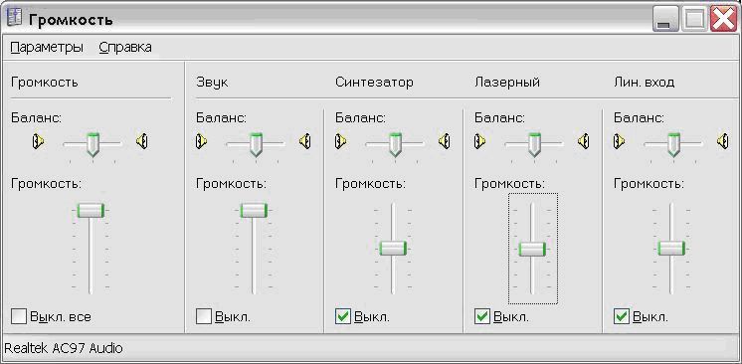Screen dimensions: 742x364
Task: Minimize the Громкость window
Action: click(x=663, y=21)
